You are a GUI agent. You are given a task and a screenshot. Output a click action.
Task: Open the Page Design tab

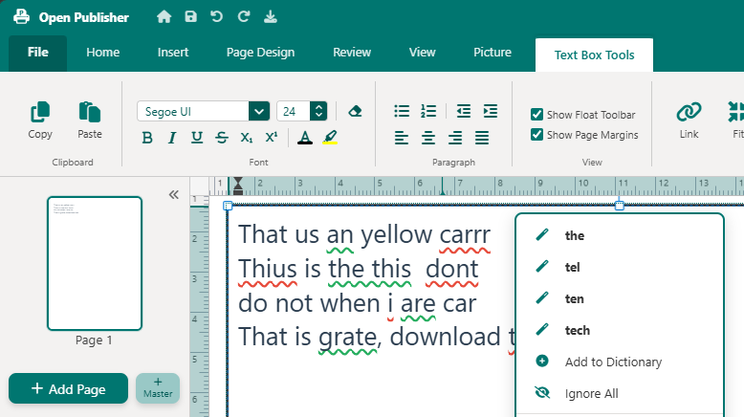tap(260, 53)
